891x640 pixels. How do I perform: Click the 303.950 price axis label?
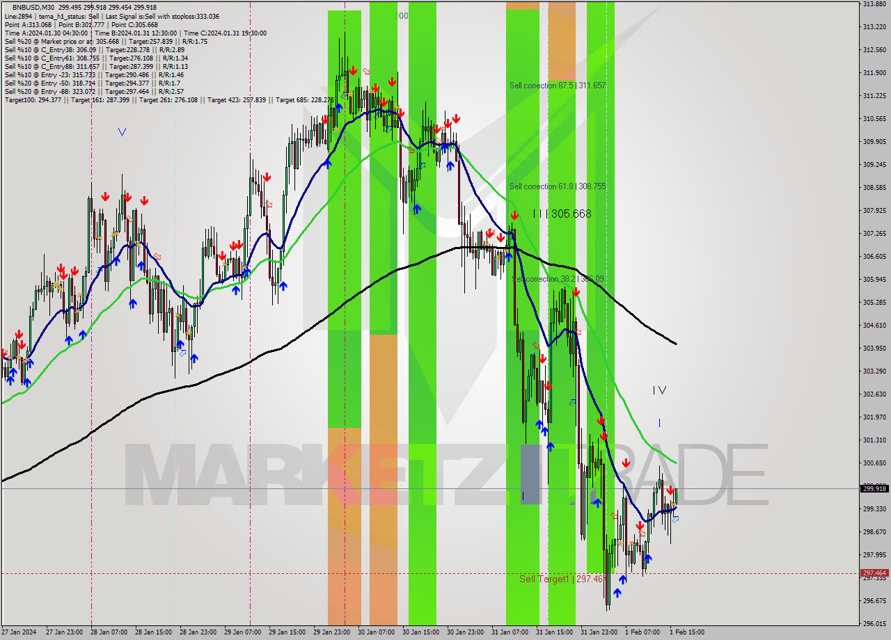pos(874,348)
